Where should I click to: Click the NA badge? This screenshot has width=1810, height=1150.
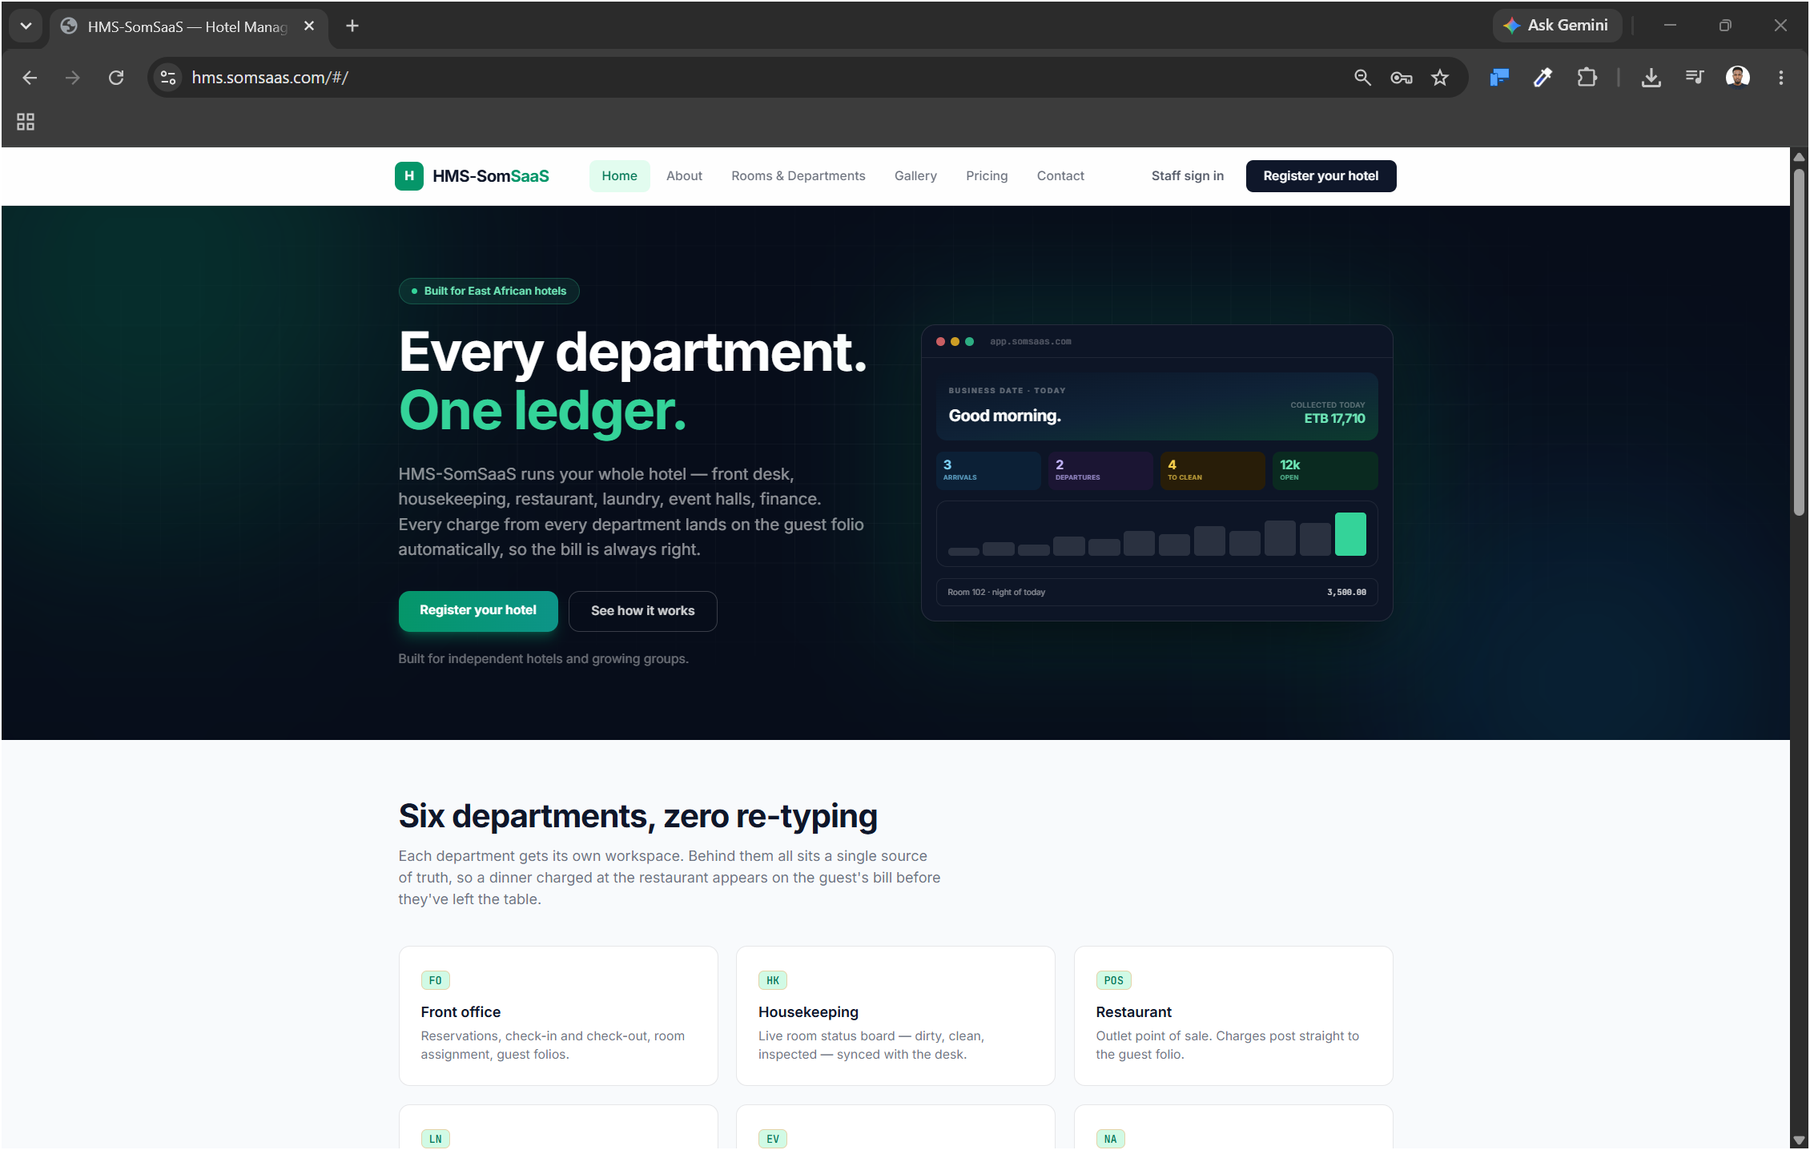[1111, 1139]
